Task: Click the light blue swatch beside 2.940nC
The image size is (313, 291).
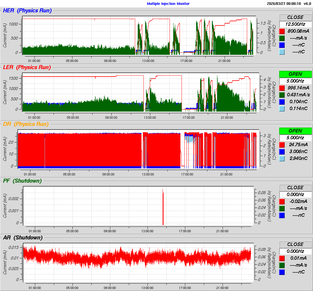Action: (282, 158)
